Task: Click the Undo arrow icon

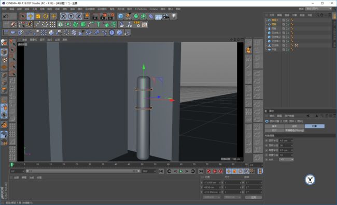Action: pos(6,16)
